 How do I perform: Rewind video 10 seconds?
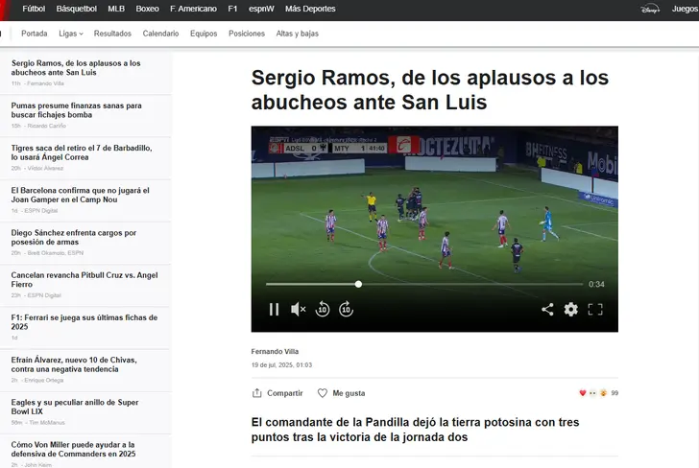coord(323,309)
